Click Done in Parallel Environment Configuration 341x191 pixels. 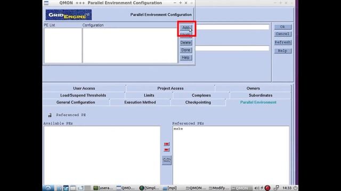point(186,50)
